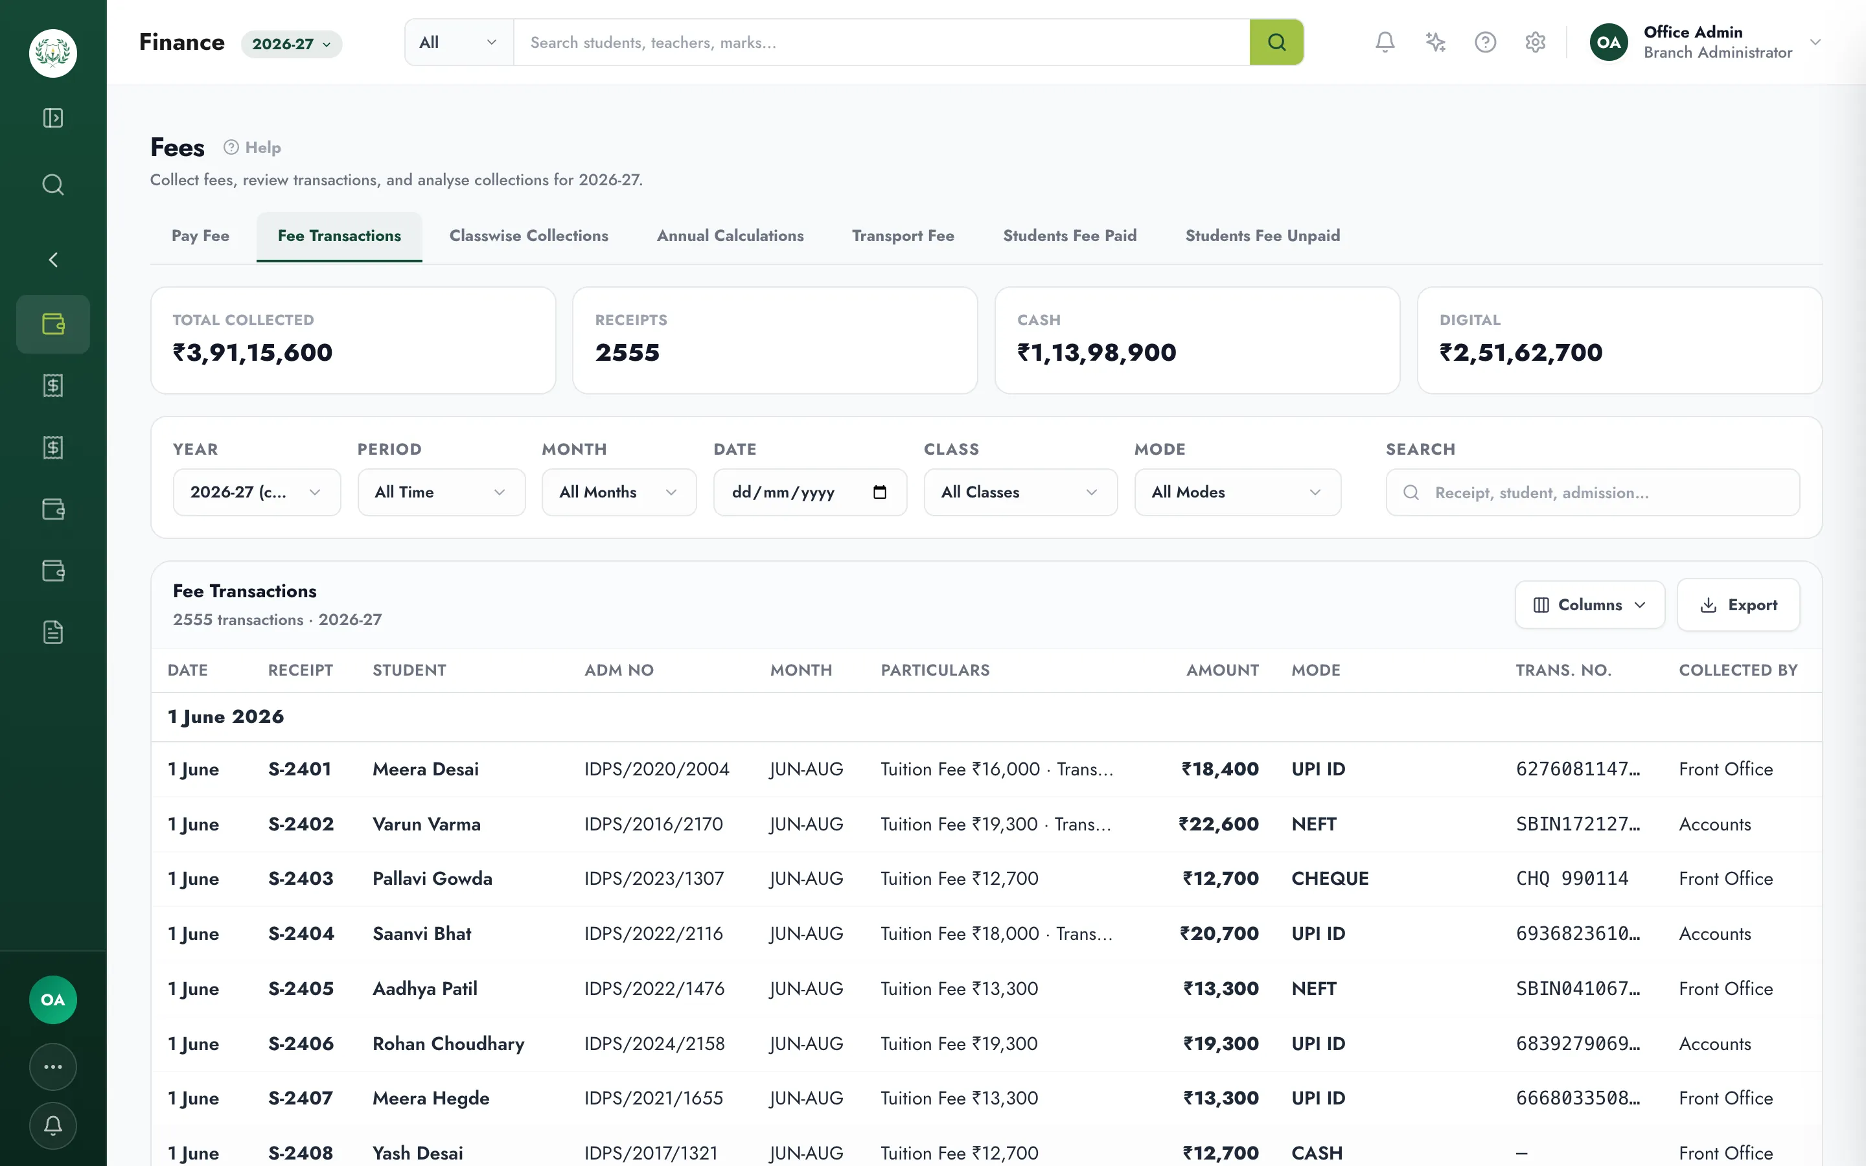Switch to Students Fee Unpaid tab
The image size is (1866, 1166).
[1262, 236]
